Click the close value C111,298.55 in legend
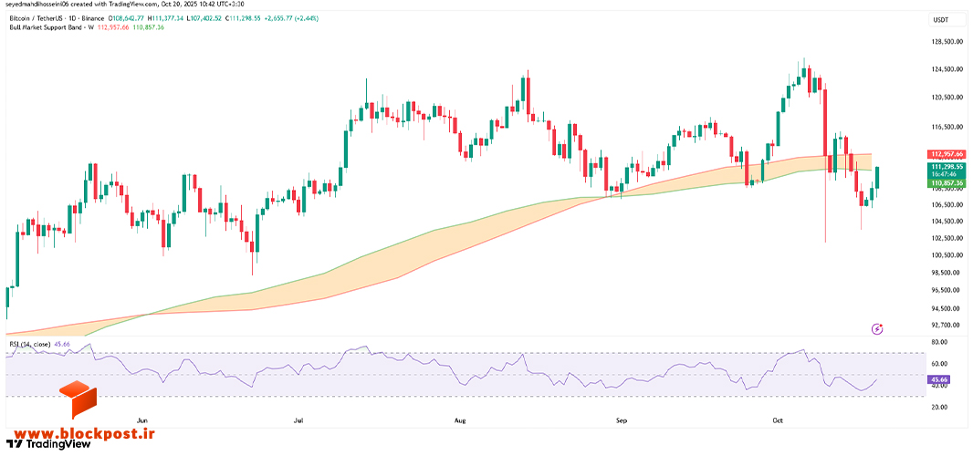The height and width of the screenshot is (456, 973). [x=242, y=18]
